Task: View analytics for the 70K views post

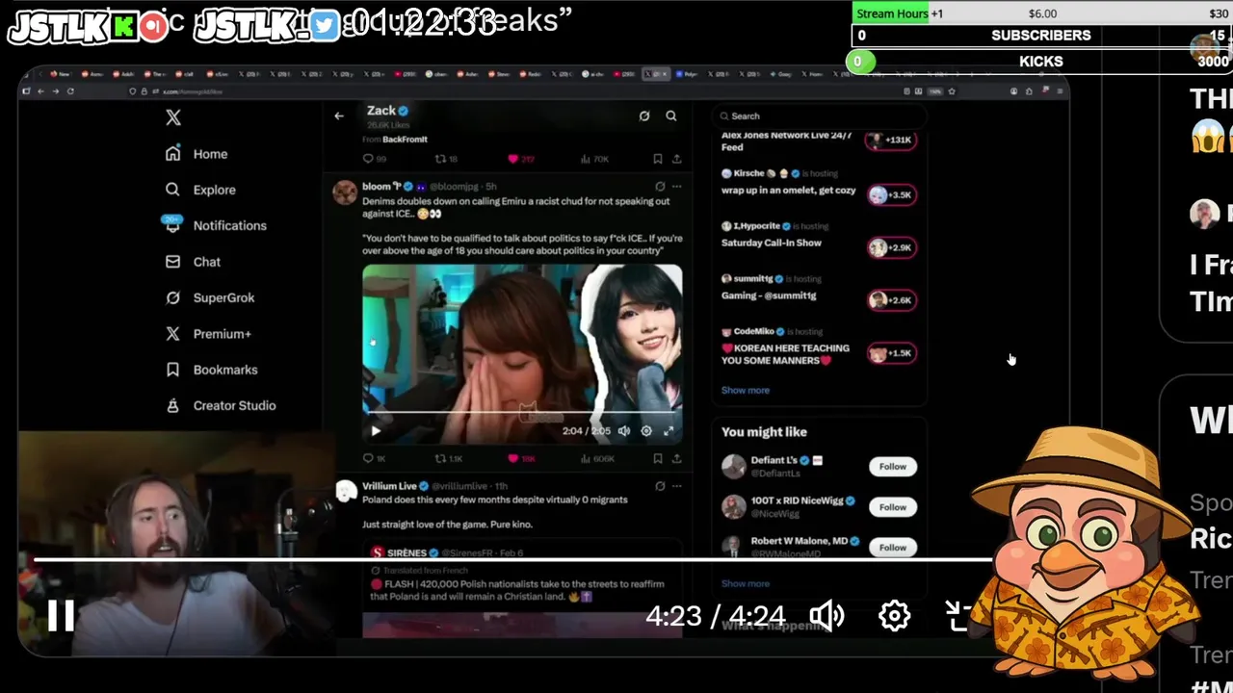Action: [593, 159]
